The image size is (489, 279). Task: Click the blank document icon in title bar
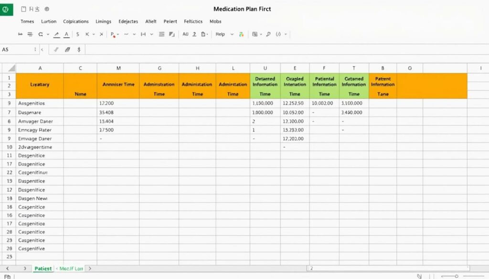23,10
